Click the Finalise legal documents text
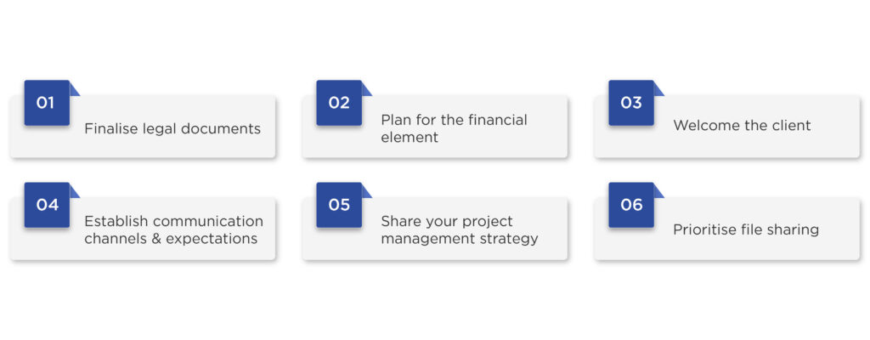Screen dimensions: 870x340 click(172, 129)
